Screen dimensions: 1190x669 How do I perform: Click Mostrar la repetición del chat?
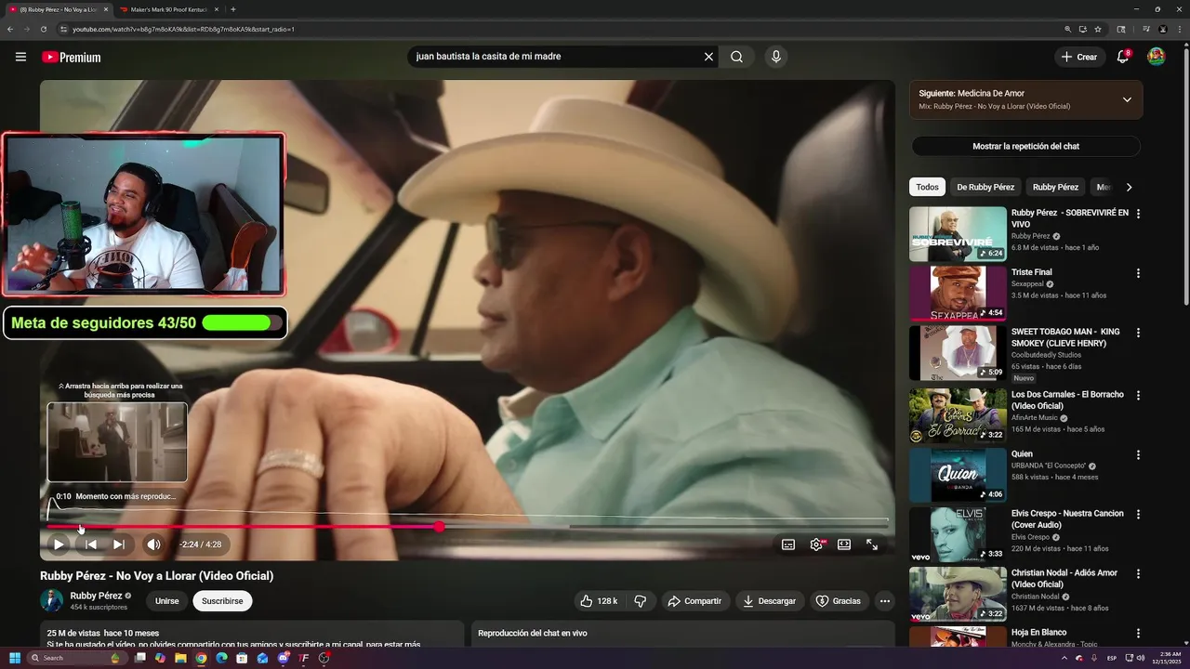1025,146
